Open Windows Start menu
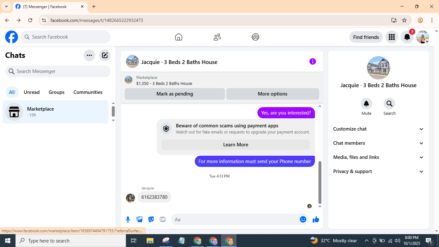The image size is (439, 247). click(x=8, y=241)
